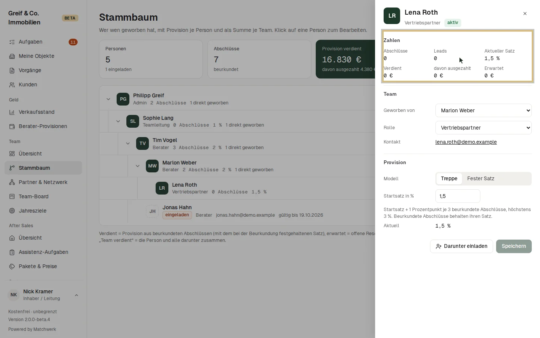Collapse the Philipp Greif tree node
The width and height of the screenshot is (540, 338).
click(x=108, y=99)
